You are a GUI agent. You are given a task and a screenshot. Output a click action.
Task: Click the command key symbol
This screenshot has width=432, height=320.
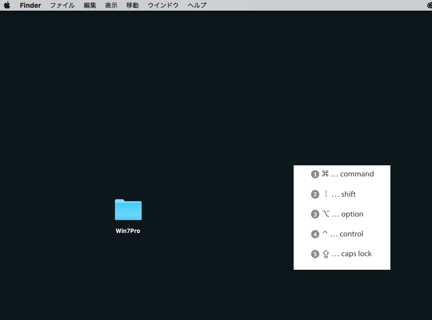coord(325,174)
